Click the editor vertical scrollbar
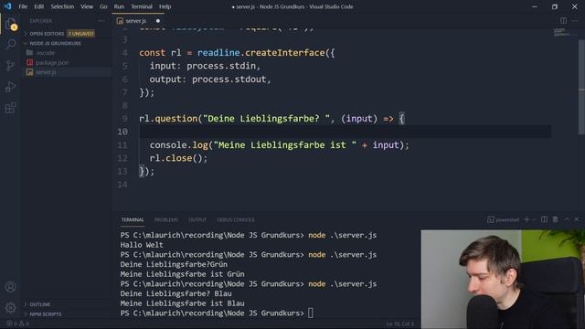This screenshot has width=585, height=329. tap(581, 88)
